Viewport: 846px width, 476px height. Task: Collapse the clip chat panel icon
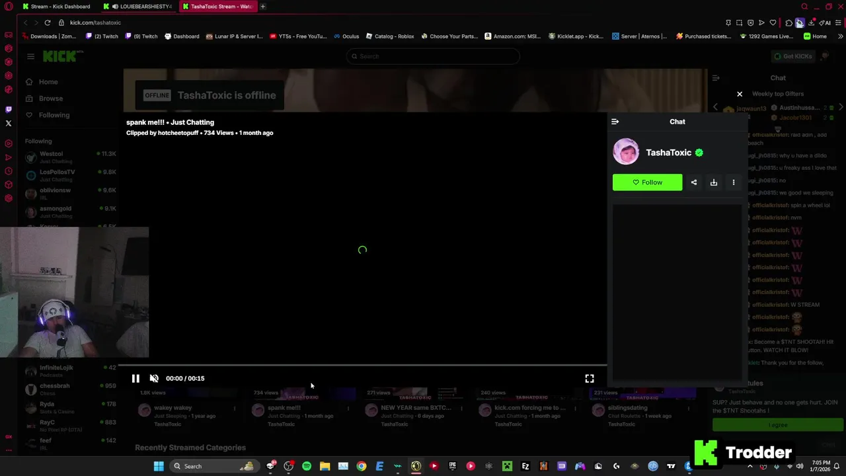[x=615, y=122]
